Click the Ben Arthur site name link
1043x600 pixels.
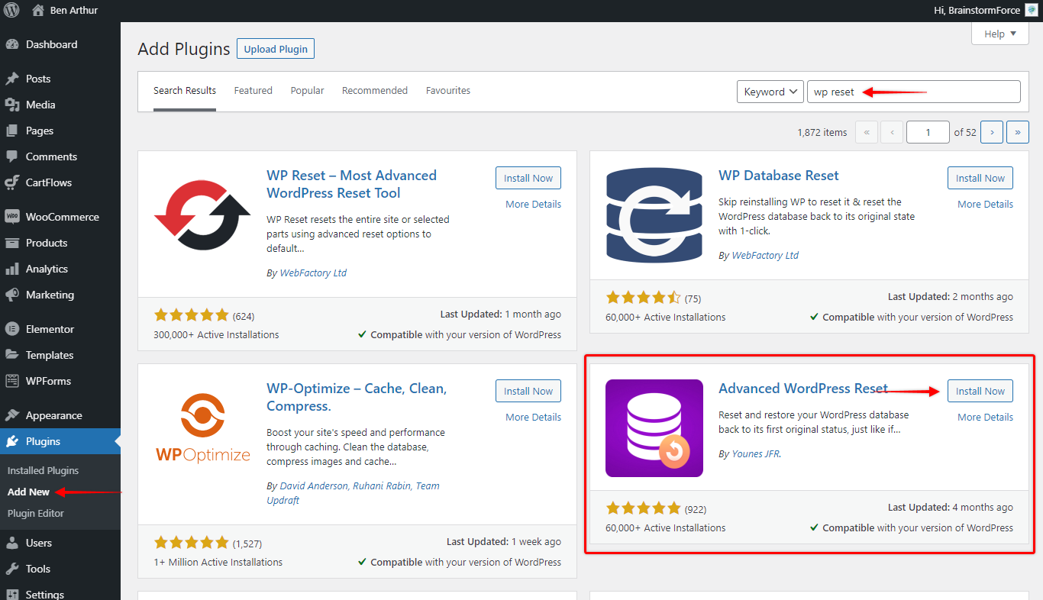point(73,11)
